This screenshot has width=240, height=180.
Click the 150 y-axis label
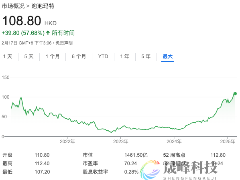click(6, 77)
